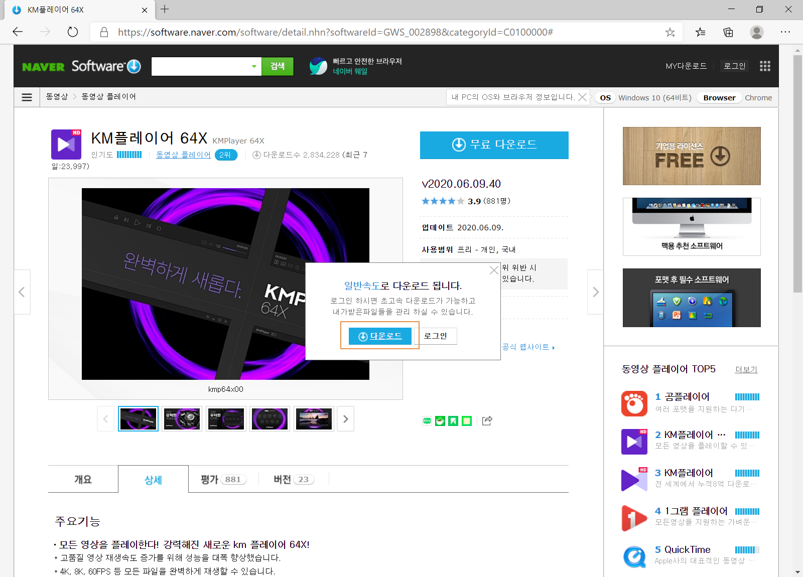The height and width of the screenshot is (577, 803).
Task: Click the KMPlayer 64X app icon
Action: [x=66, y=144]
